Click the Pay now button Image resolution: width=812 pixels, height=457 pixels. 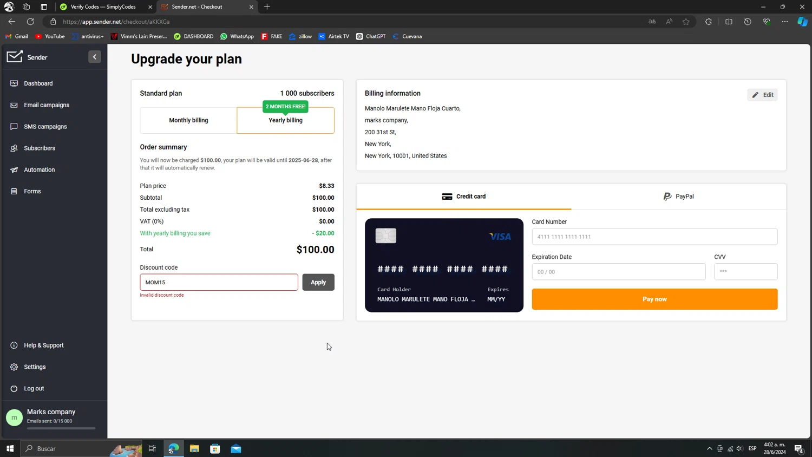pos(654,299)
